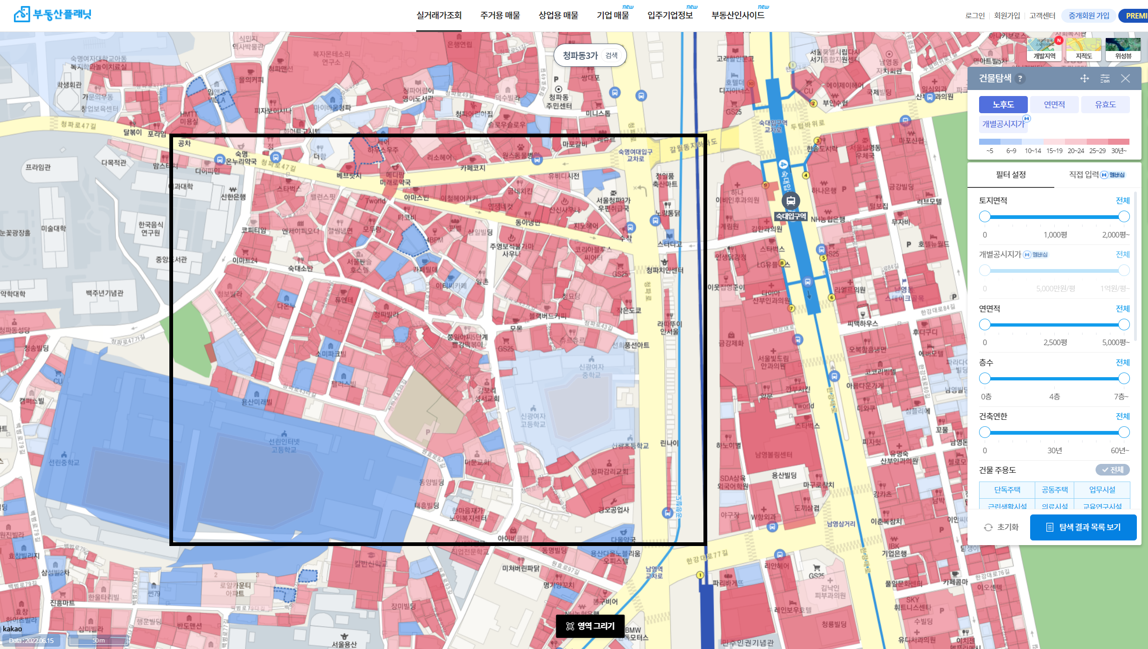Screen dimensions: 1148x649
Task: Reset 층수 filter with 전체 link
Action: pyautogui.click(x=1122, y=362)
